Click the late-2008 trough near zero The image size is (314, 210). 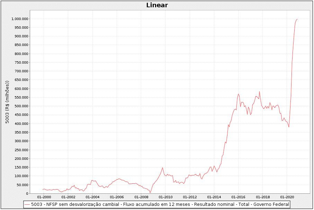point(150,193)
